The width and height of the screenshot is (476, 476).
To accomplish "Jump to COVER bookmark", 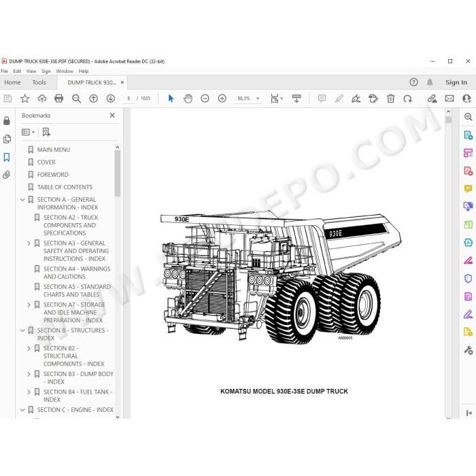I will point(46,163).
